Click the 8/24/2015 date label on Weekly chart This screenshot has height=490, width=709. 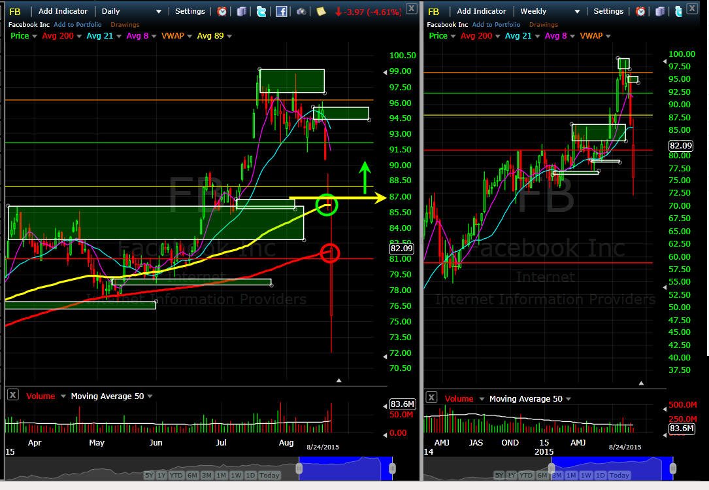[625, 447]
